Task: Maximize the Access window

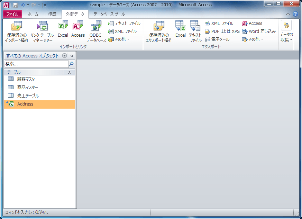Action: point(278,4)
